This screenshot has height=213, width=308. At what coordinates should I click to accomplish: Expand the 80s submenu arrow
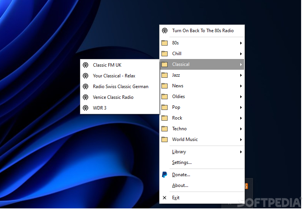(x=241, y=43)
